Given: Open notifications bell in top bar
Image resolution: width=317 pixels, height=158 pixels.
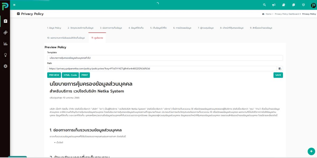Looking at the screenshot, I should click(303, 4).
